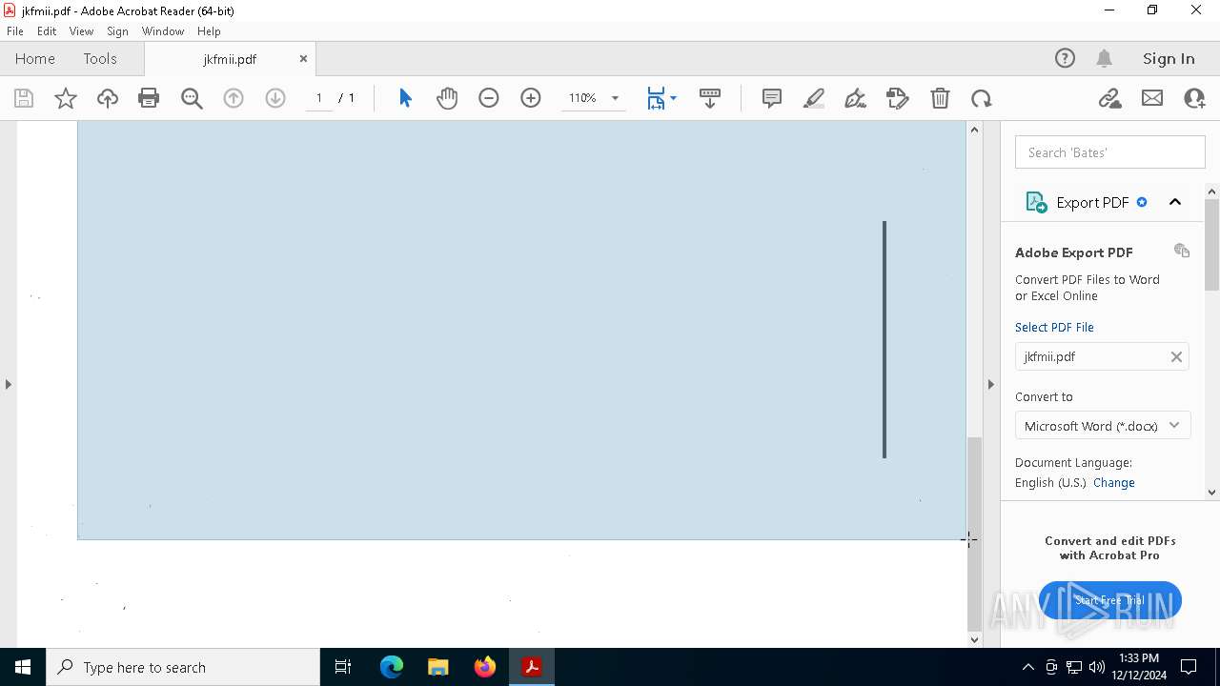Click the right panel scrollbar thumb
This screenshot has width=1220, height=686.
(x=1212, y=245)
